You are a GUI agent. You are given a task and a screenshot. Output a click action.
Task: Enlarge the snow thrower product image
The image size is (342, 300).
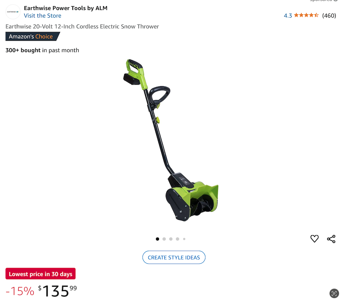[171, 140]
